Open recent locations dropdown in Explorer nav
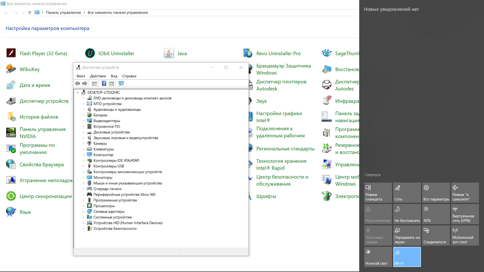 tap(23, 13)
